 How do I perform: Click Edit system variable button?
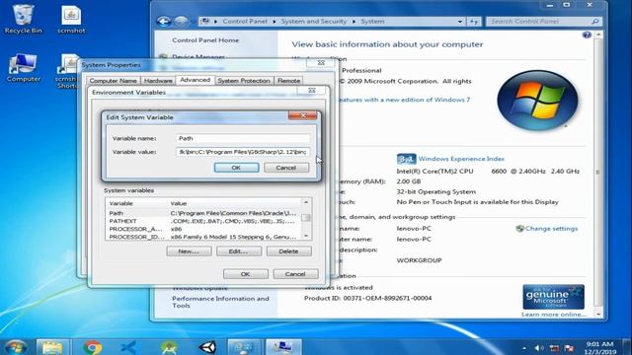[239, 251]
